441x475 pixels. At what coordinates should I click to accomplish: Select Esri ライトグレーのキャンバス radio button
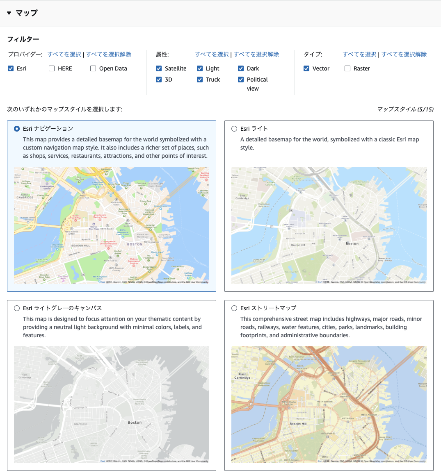[x=17, y=308]
